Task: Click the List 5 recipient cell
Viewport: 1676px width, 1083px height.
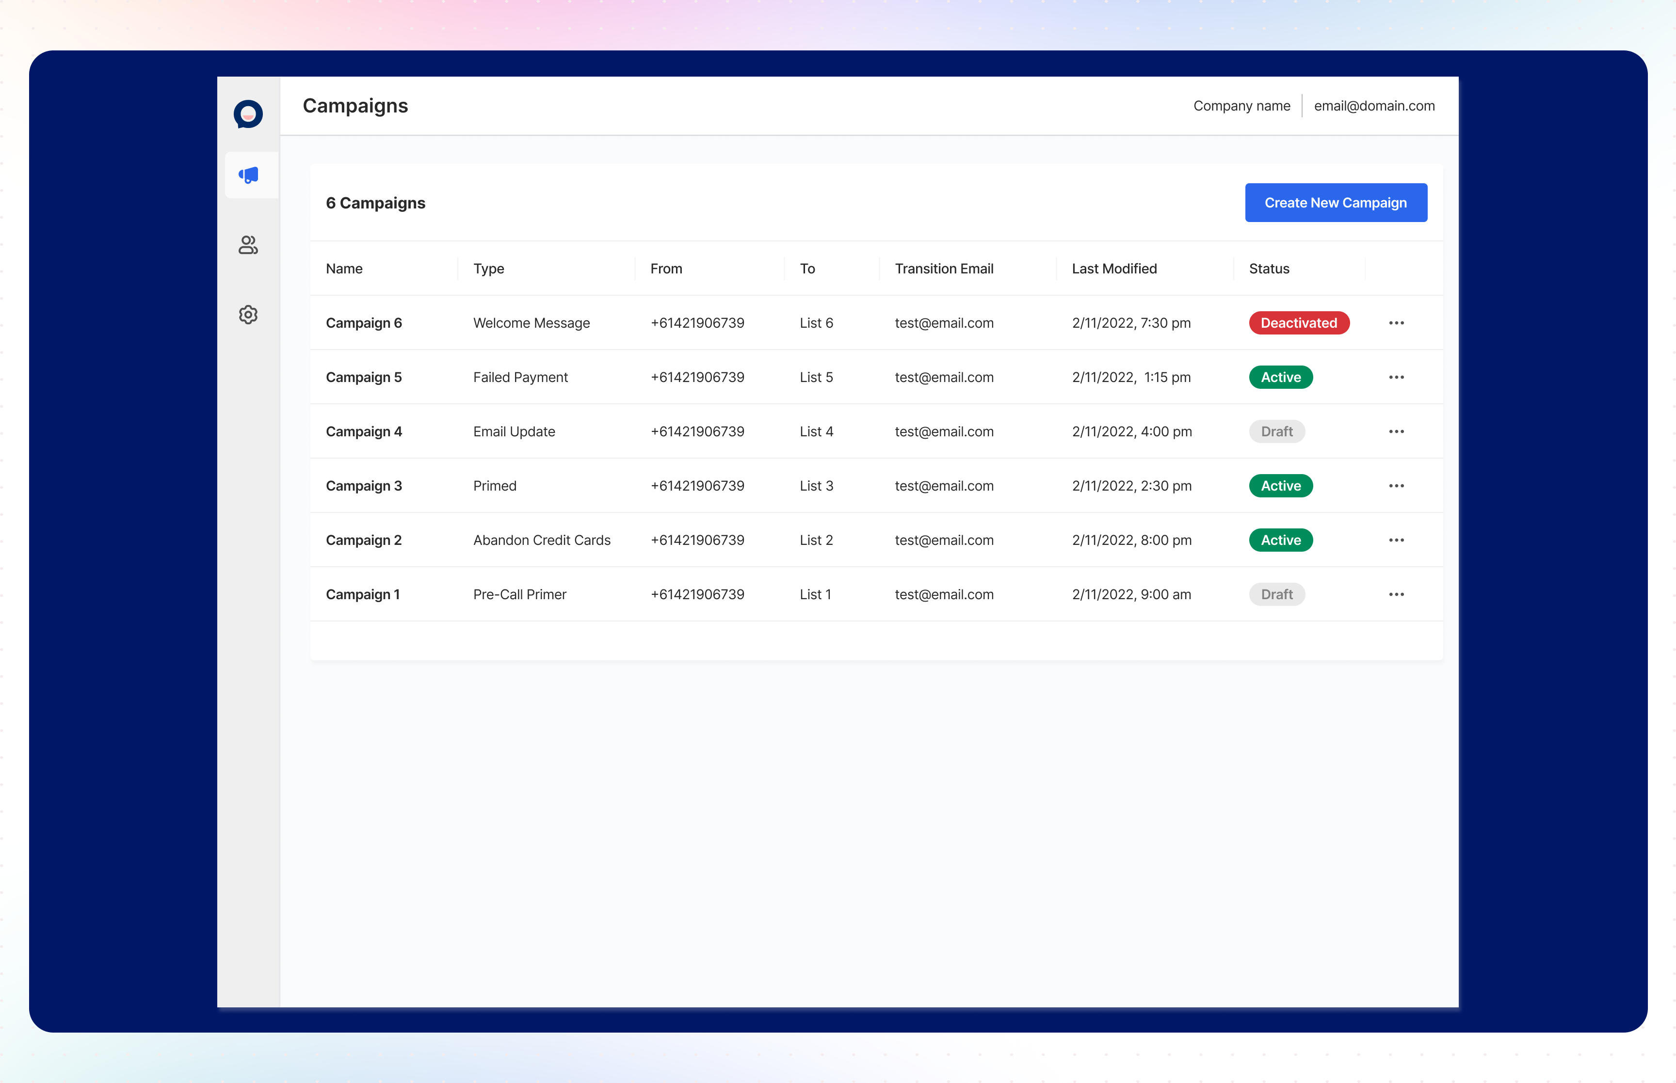Action: coord(816,377)
